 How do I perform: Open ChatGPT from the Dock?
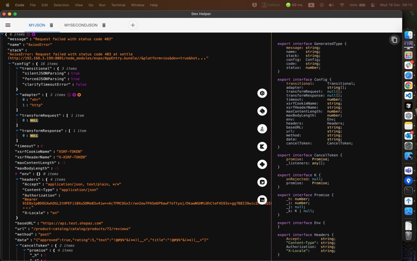pyautogui.click(x=409, y=115)
